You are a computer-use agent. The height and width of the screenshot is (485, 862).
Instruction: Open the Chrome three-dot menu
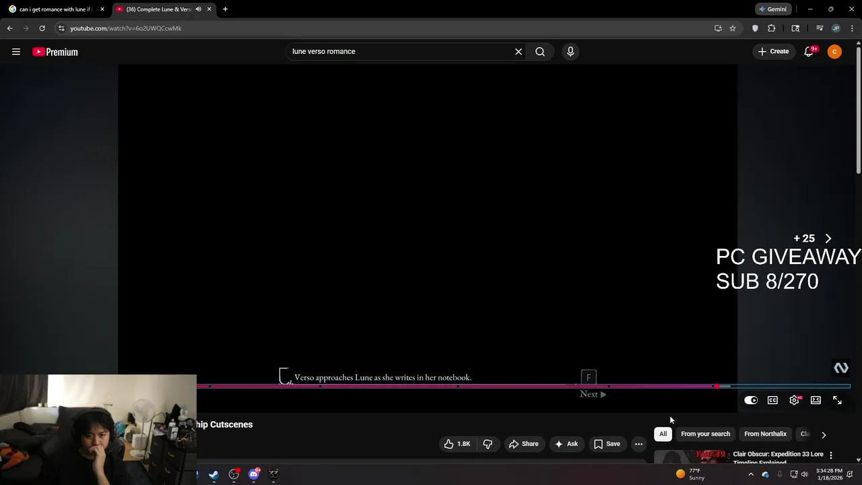pyautogui.click(x=852, y=28)
